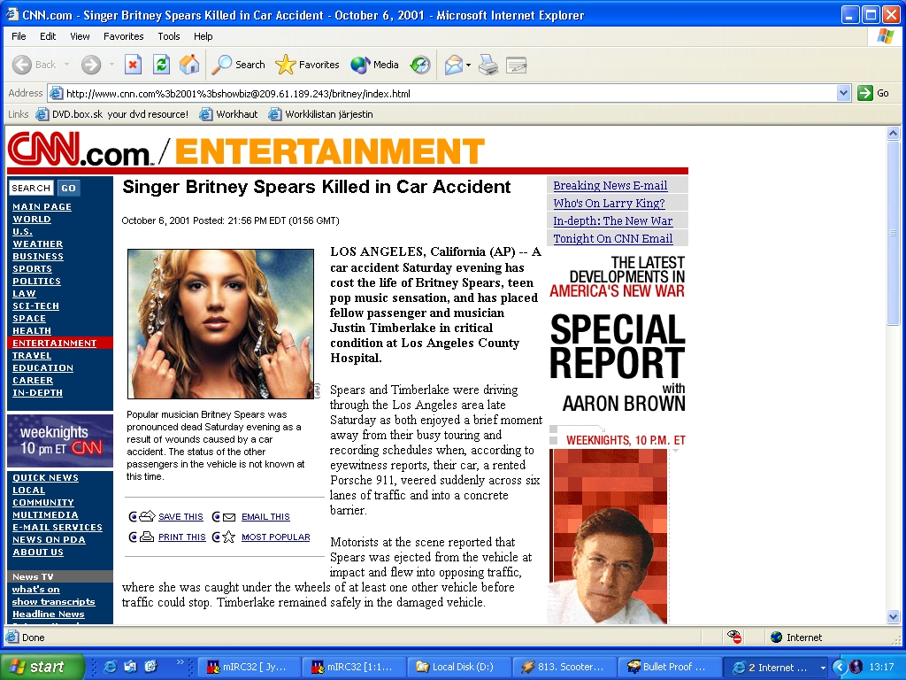
Task: Expand the Quick Launch overflow chevron
Action: coord(180,662)
